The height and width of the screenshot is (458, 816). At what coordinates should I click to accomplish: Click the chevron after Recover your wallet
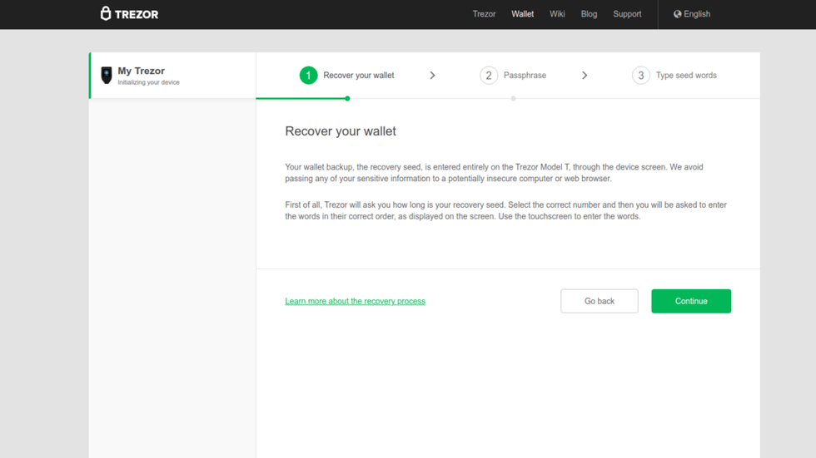coord(432,76)
